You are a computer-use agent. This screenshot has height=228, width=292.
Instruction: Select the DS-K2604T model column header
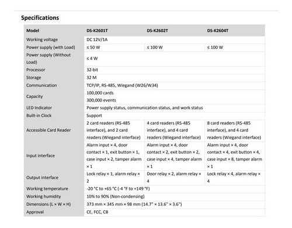click(x=218, y=31)
